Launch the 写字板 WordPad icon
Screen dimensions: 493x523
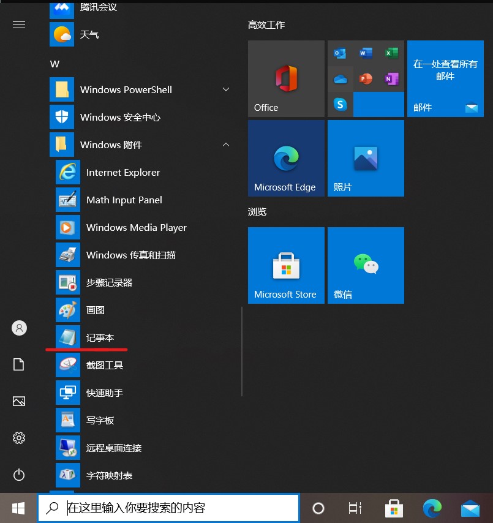pos(68,420)
